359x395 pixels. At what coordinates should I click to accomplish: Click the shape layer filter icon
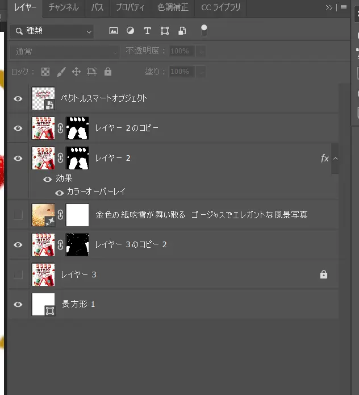[165, 31]
